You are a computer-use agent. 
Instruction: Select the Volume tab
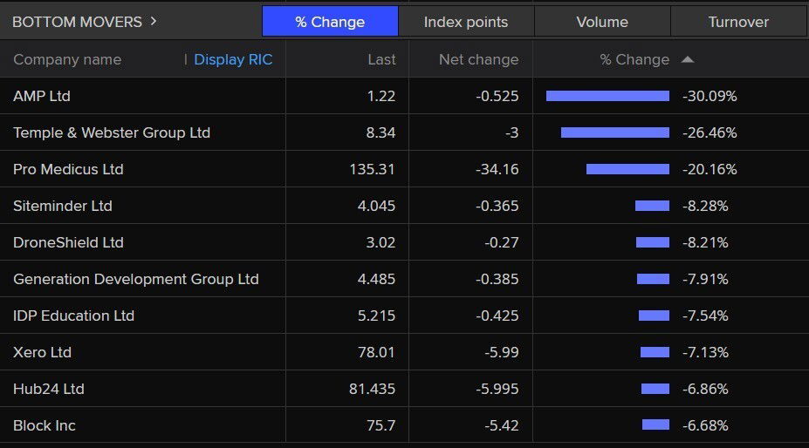coord(602,22)
